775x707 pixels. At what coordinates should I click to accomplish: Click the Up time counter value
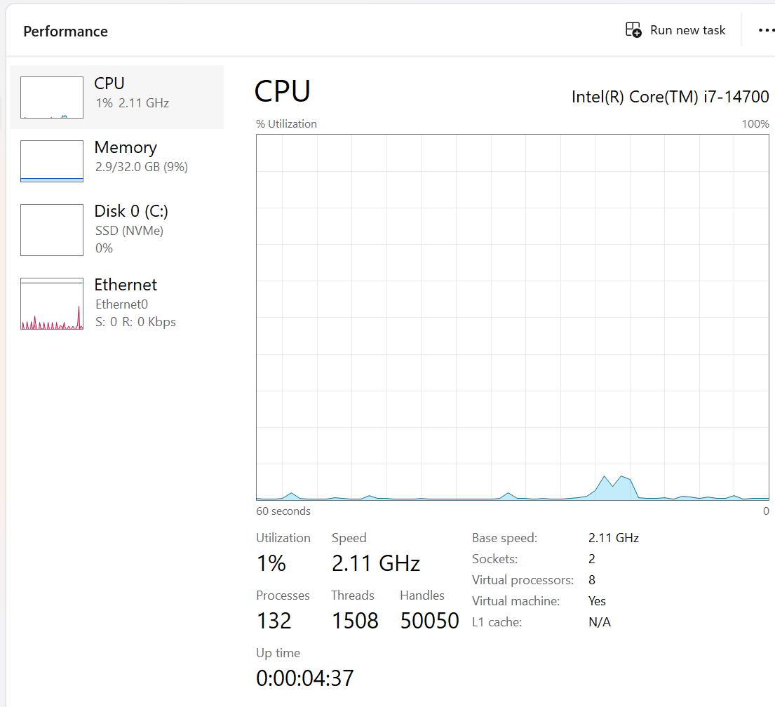coord(305,678)
